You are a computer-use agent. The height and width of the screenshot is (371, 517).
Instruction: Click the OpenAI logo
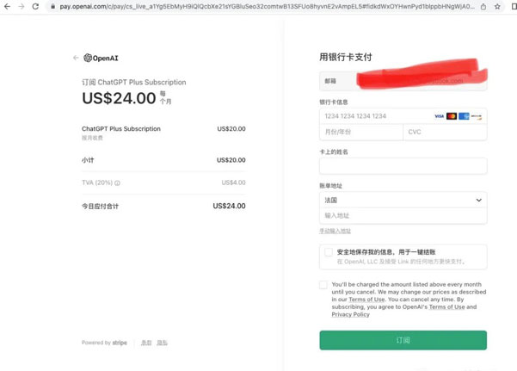[101, 58]
